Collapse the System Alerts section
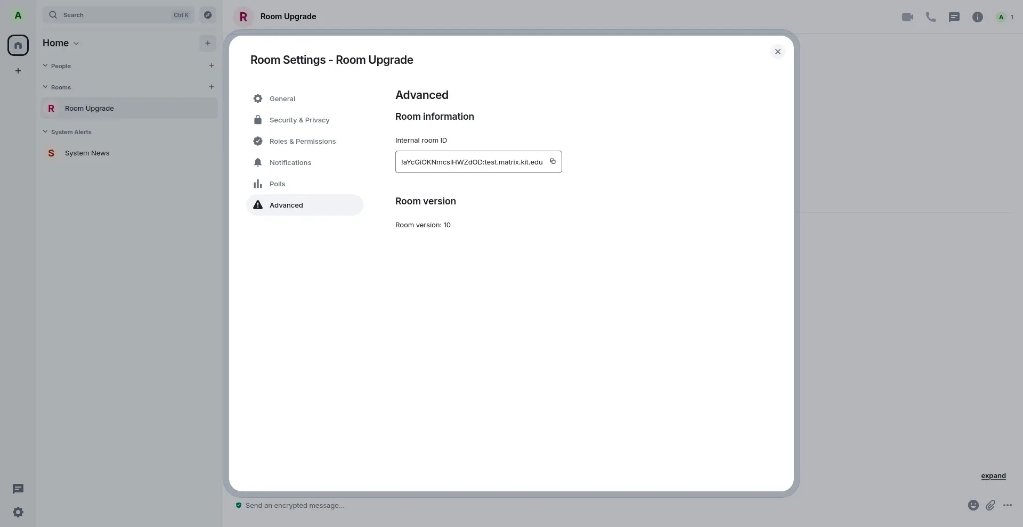 pyautogui.click(x=46, y=132)
